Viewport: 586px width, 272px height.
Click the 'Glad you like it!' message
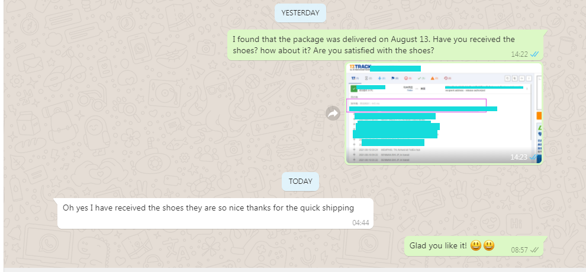click(x=438, y=245)
